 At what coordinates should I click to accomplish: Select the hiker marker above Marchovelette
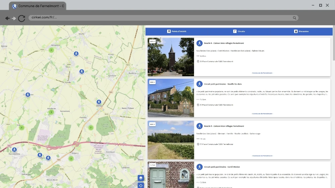click(14, 150)
